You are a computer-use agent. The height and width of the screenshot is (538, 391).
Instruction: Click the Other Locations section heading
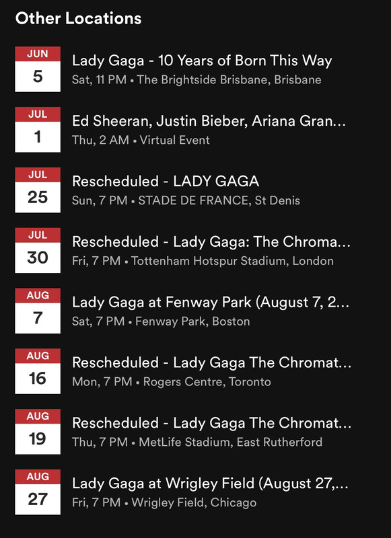(78, 18)
